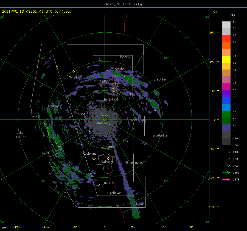Click the Calgary city label

[x=107, y=162]
